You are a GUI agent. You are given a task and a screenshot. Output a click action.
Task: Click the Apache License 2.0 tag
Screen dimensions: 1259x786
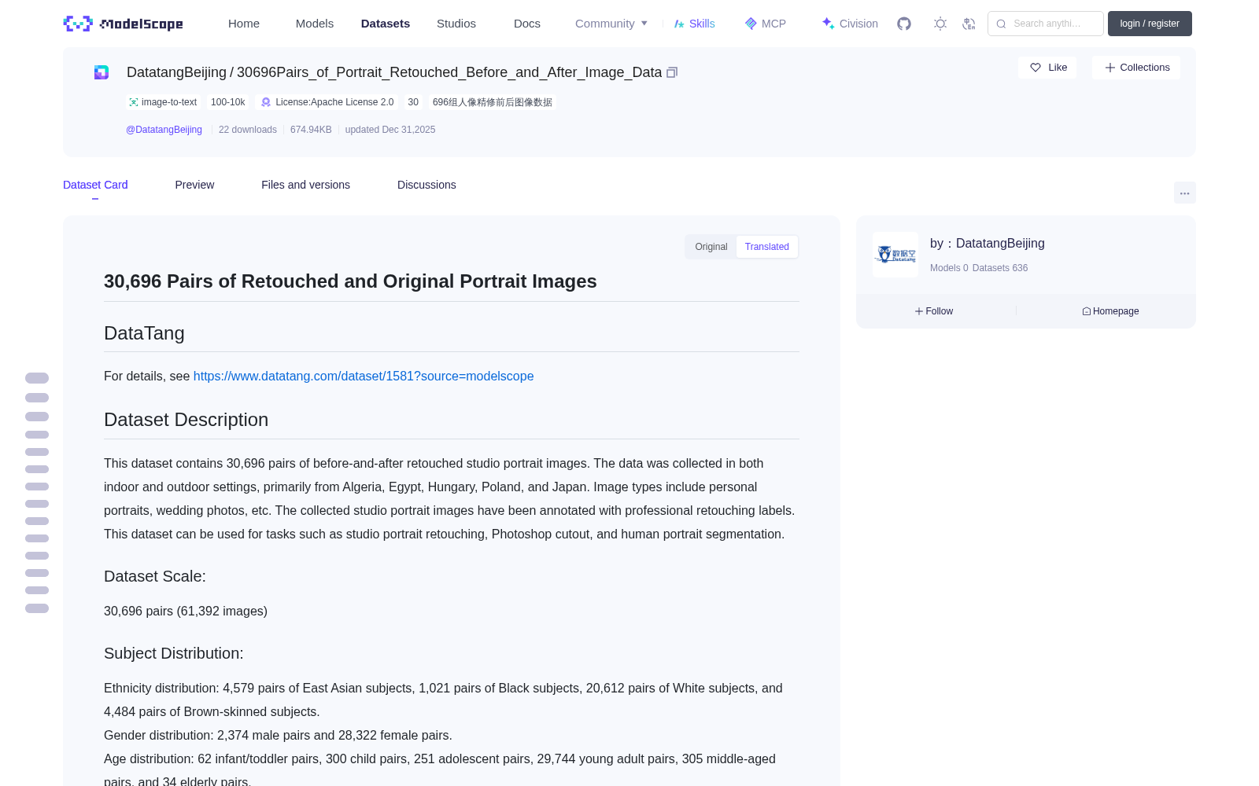pyautogui.click(x=327, y=102)
